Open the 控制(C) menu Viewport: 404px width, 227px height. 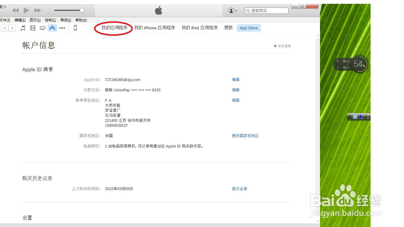coord(50,20)
